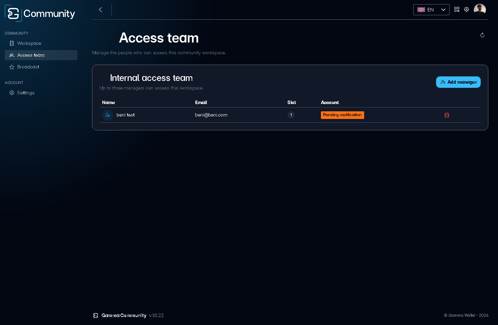Click the Name column header
This screenshot has width=498, height=325.
[109, 102]
